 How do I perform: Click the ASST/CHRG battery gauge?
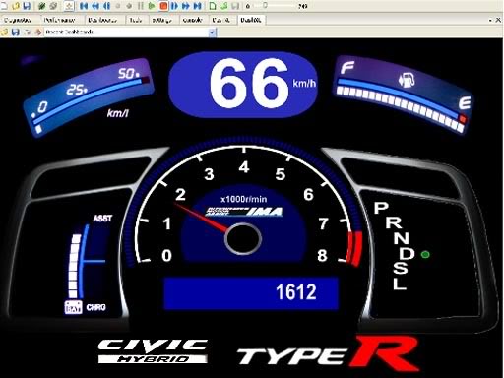[87, 264]
